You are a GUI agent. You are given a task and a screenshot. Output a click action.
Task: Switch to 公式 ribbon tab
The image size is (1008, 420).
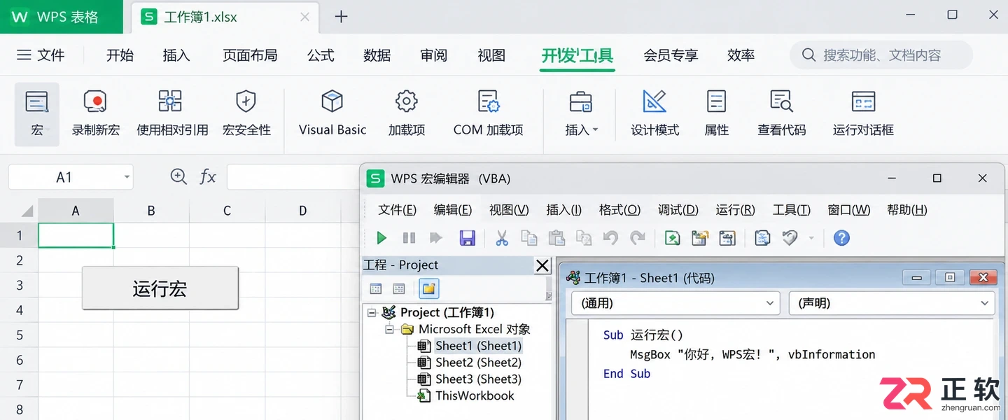click(x=321, y=55)
